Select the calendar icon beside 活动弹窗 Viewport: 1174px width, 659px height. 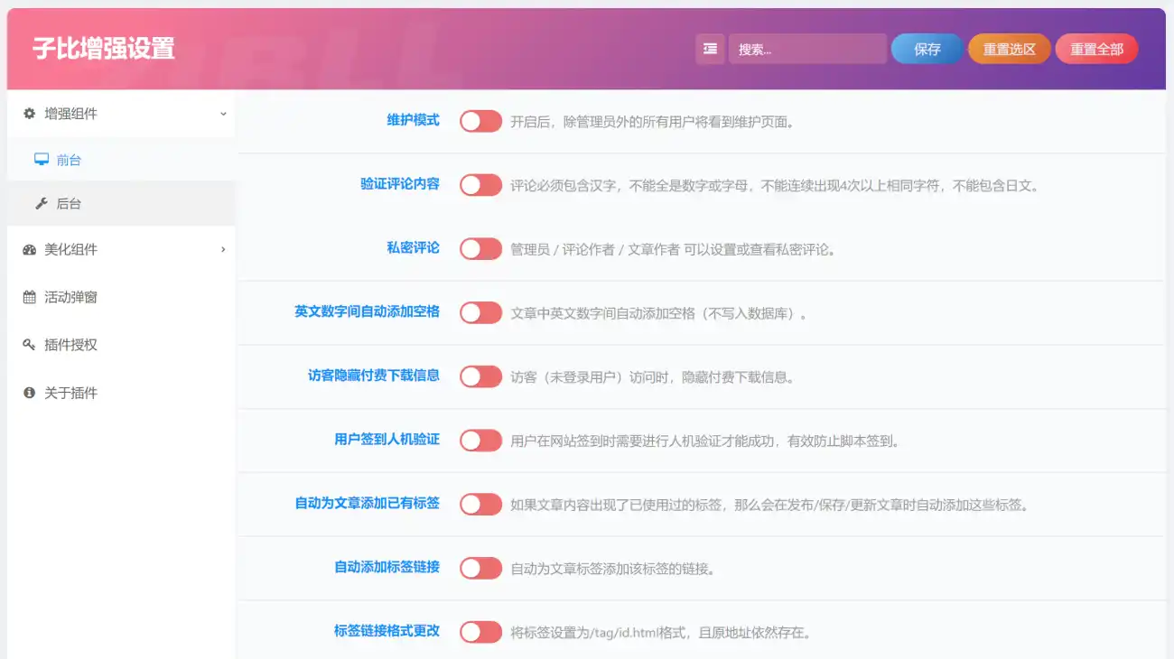28,296
